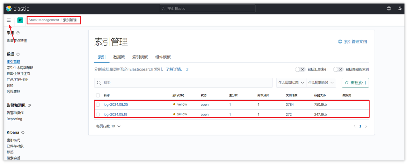Sort by 数据流 column header
408x164 pixels.
coord(347,95)
